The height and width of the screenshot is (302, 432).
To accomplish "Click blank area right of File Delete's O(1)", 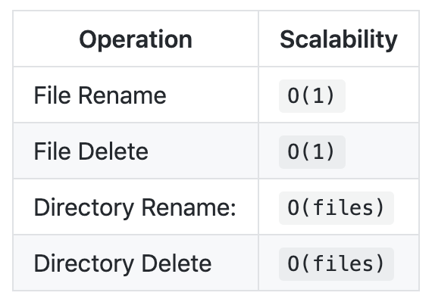I will pos(382,151).
